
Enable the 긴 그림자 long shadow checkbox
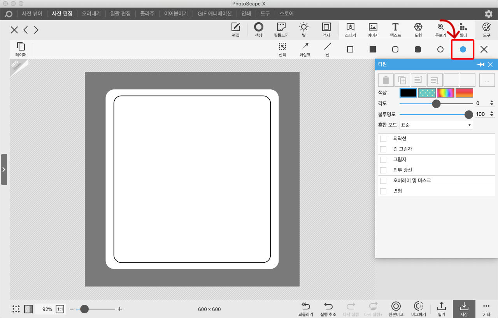point(383,149)
